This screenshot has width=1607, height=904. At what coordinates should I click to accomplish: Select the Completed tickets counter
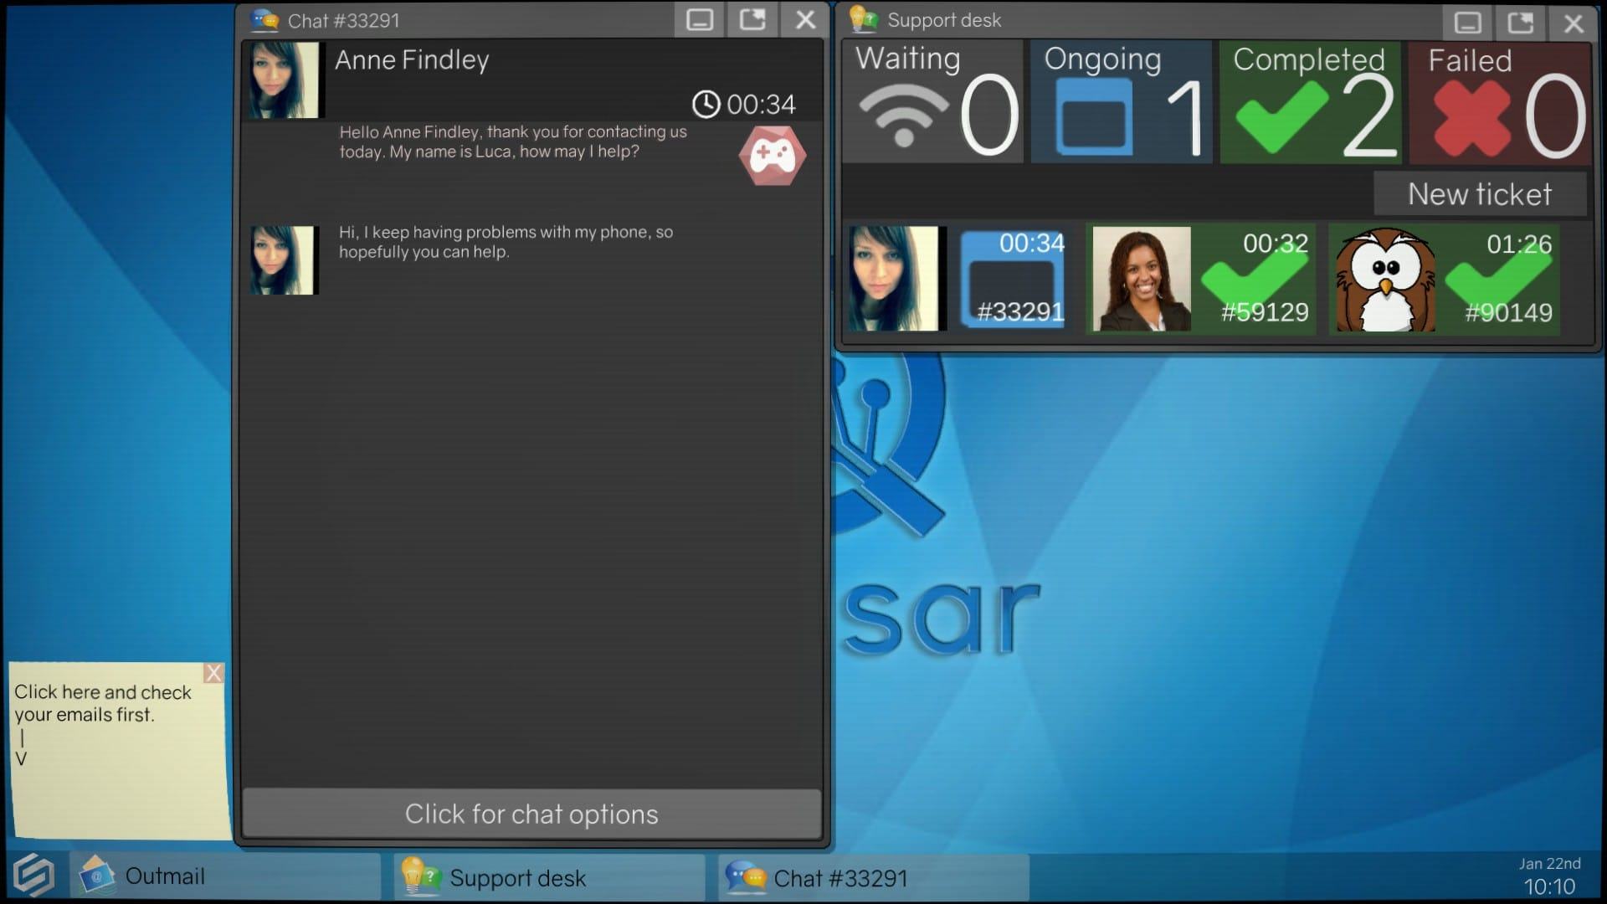click(x=1311, y=102)
